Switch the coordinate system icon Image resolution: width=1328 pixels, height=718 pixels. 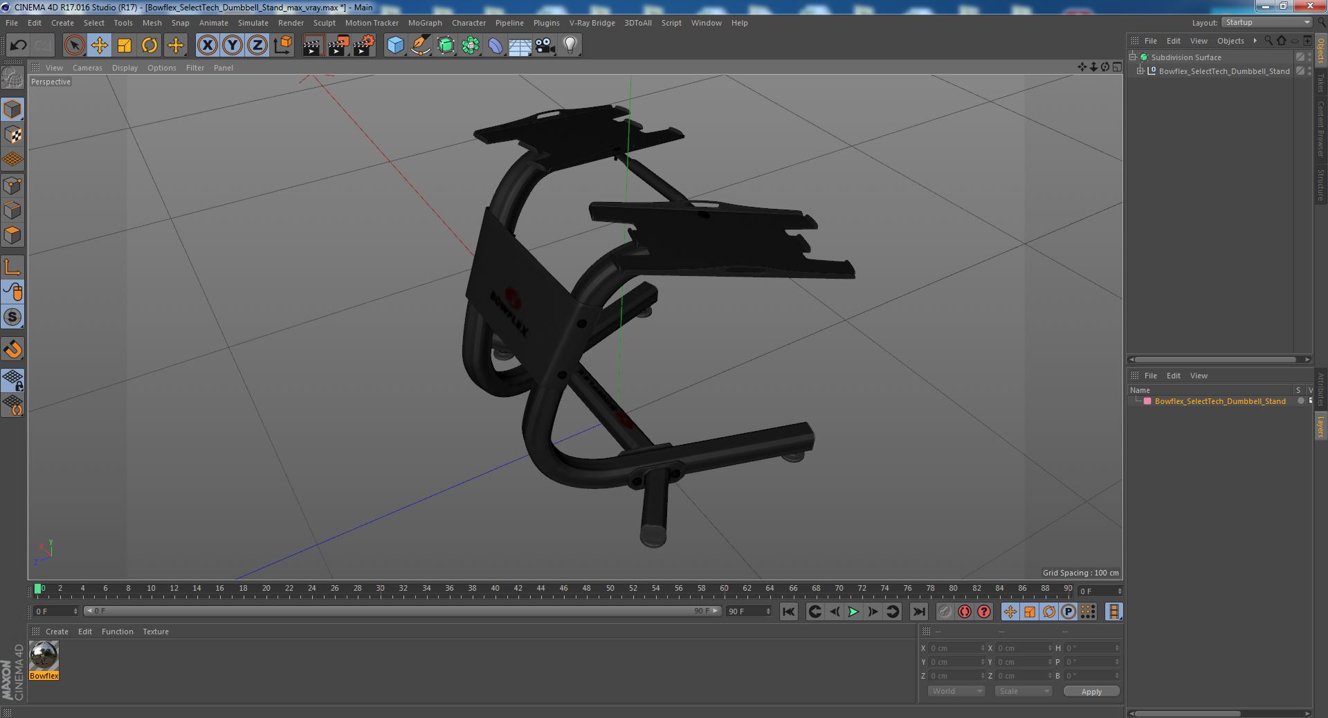click(282, 46)
